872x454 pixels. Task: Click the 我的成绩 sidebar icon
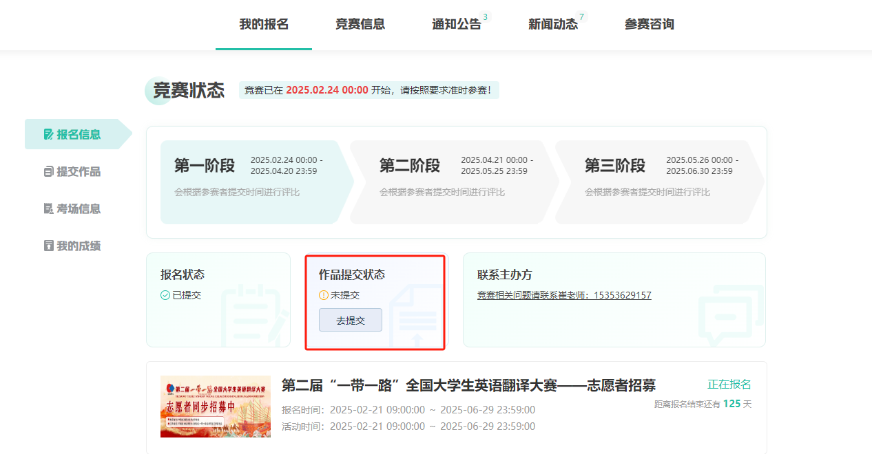coord(48,246)
